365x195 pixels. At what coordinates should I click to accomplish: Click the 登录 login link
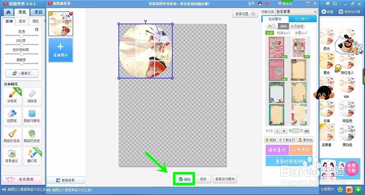(251, 4)
